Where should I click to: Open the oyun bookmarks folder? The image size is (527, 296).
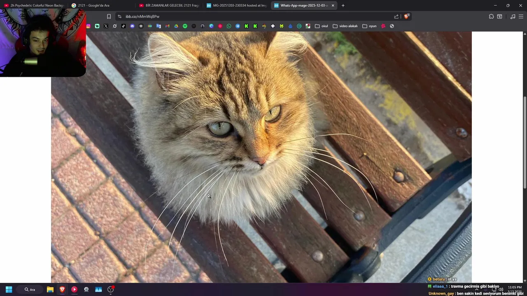pyautogui.click(x=370, y=26)
